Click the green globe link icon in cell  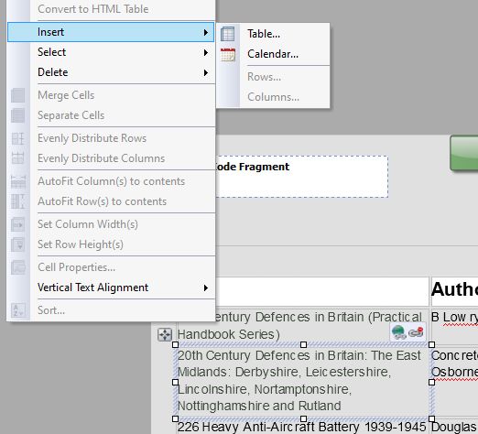coord(399,332)
